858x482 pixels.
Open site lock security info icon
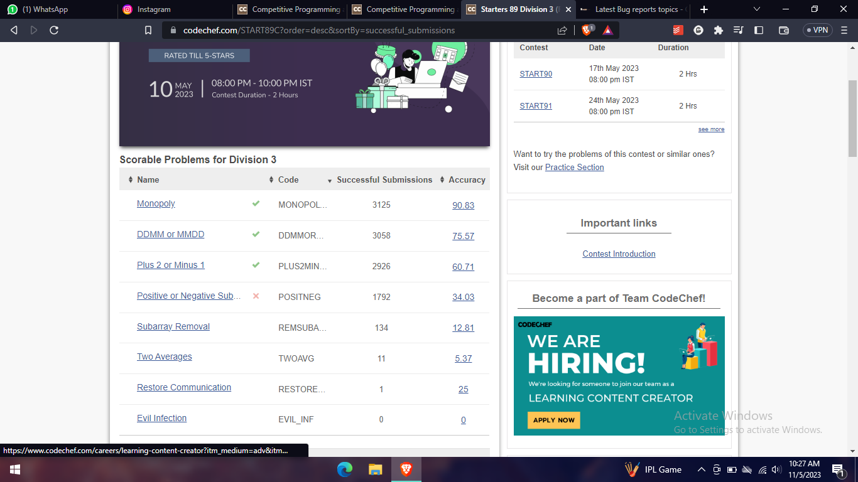point(173,30)
